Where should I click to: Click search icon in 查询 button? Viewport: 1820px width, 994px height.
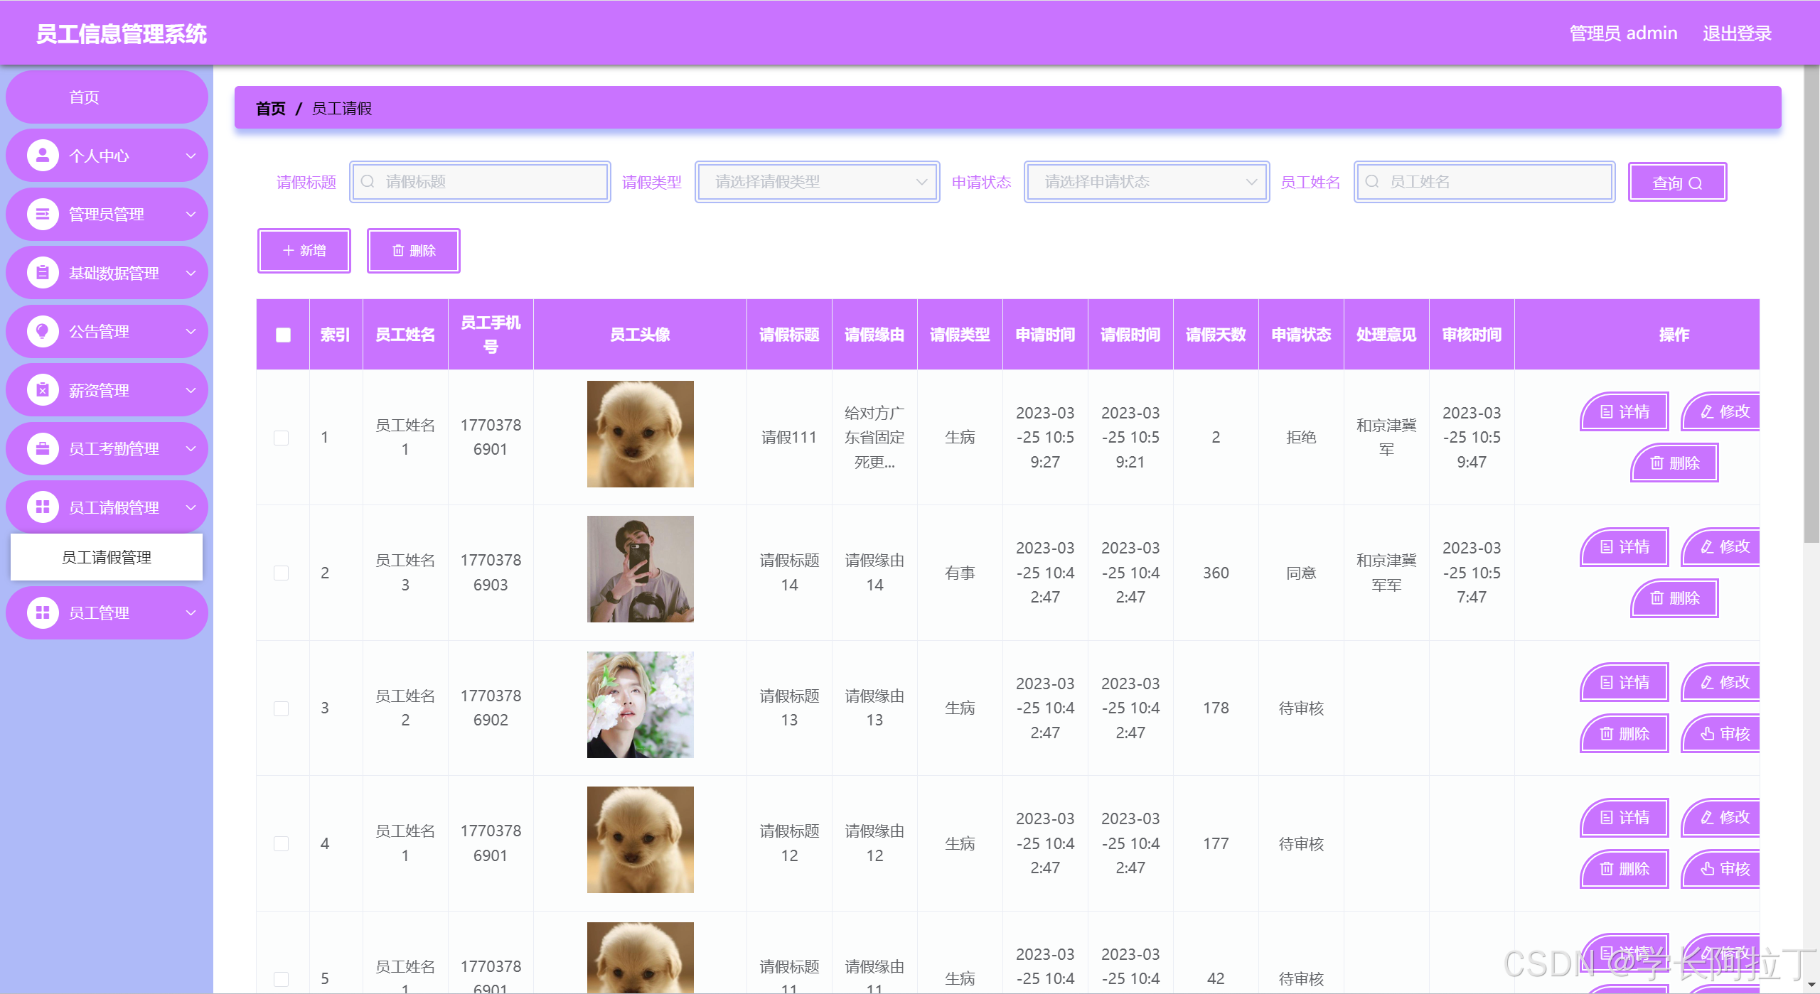[1696, 183]
